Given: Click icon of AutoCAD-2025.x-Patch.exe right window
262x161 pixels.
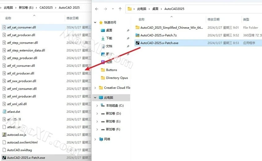Looking at the screenshot, I should click(137, 43).
